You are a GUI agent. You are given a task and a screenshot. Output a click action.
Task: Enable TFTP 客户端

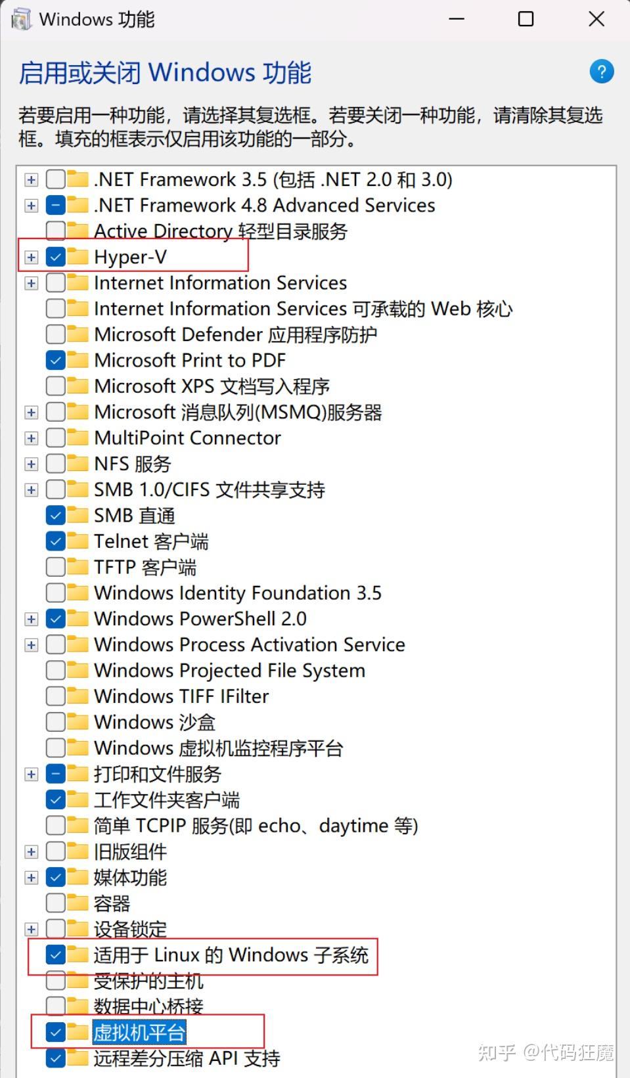pos(55,566)
